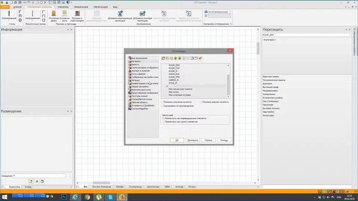Open Перетащить panel options arrow
358x201 pixels.
(346, 30)
